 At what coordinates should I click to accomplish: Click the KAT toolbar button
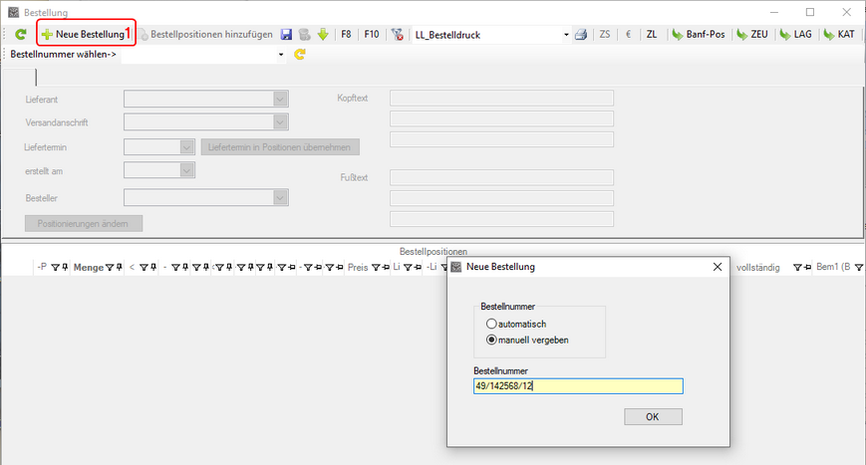(x=838, y=34)
